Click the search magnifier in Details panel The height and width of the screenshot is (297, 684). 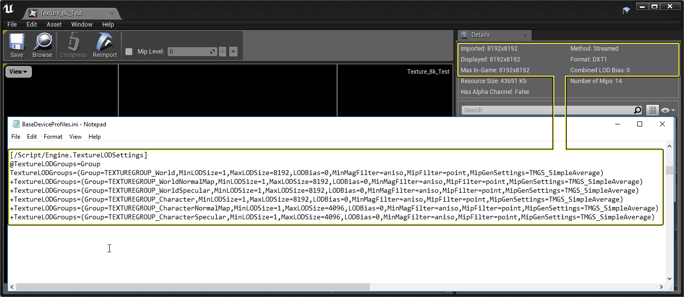638,110
